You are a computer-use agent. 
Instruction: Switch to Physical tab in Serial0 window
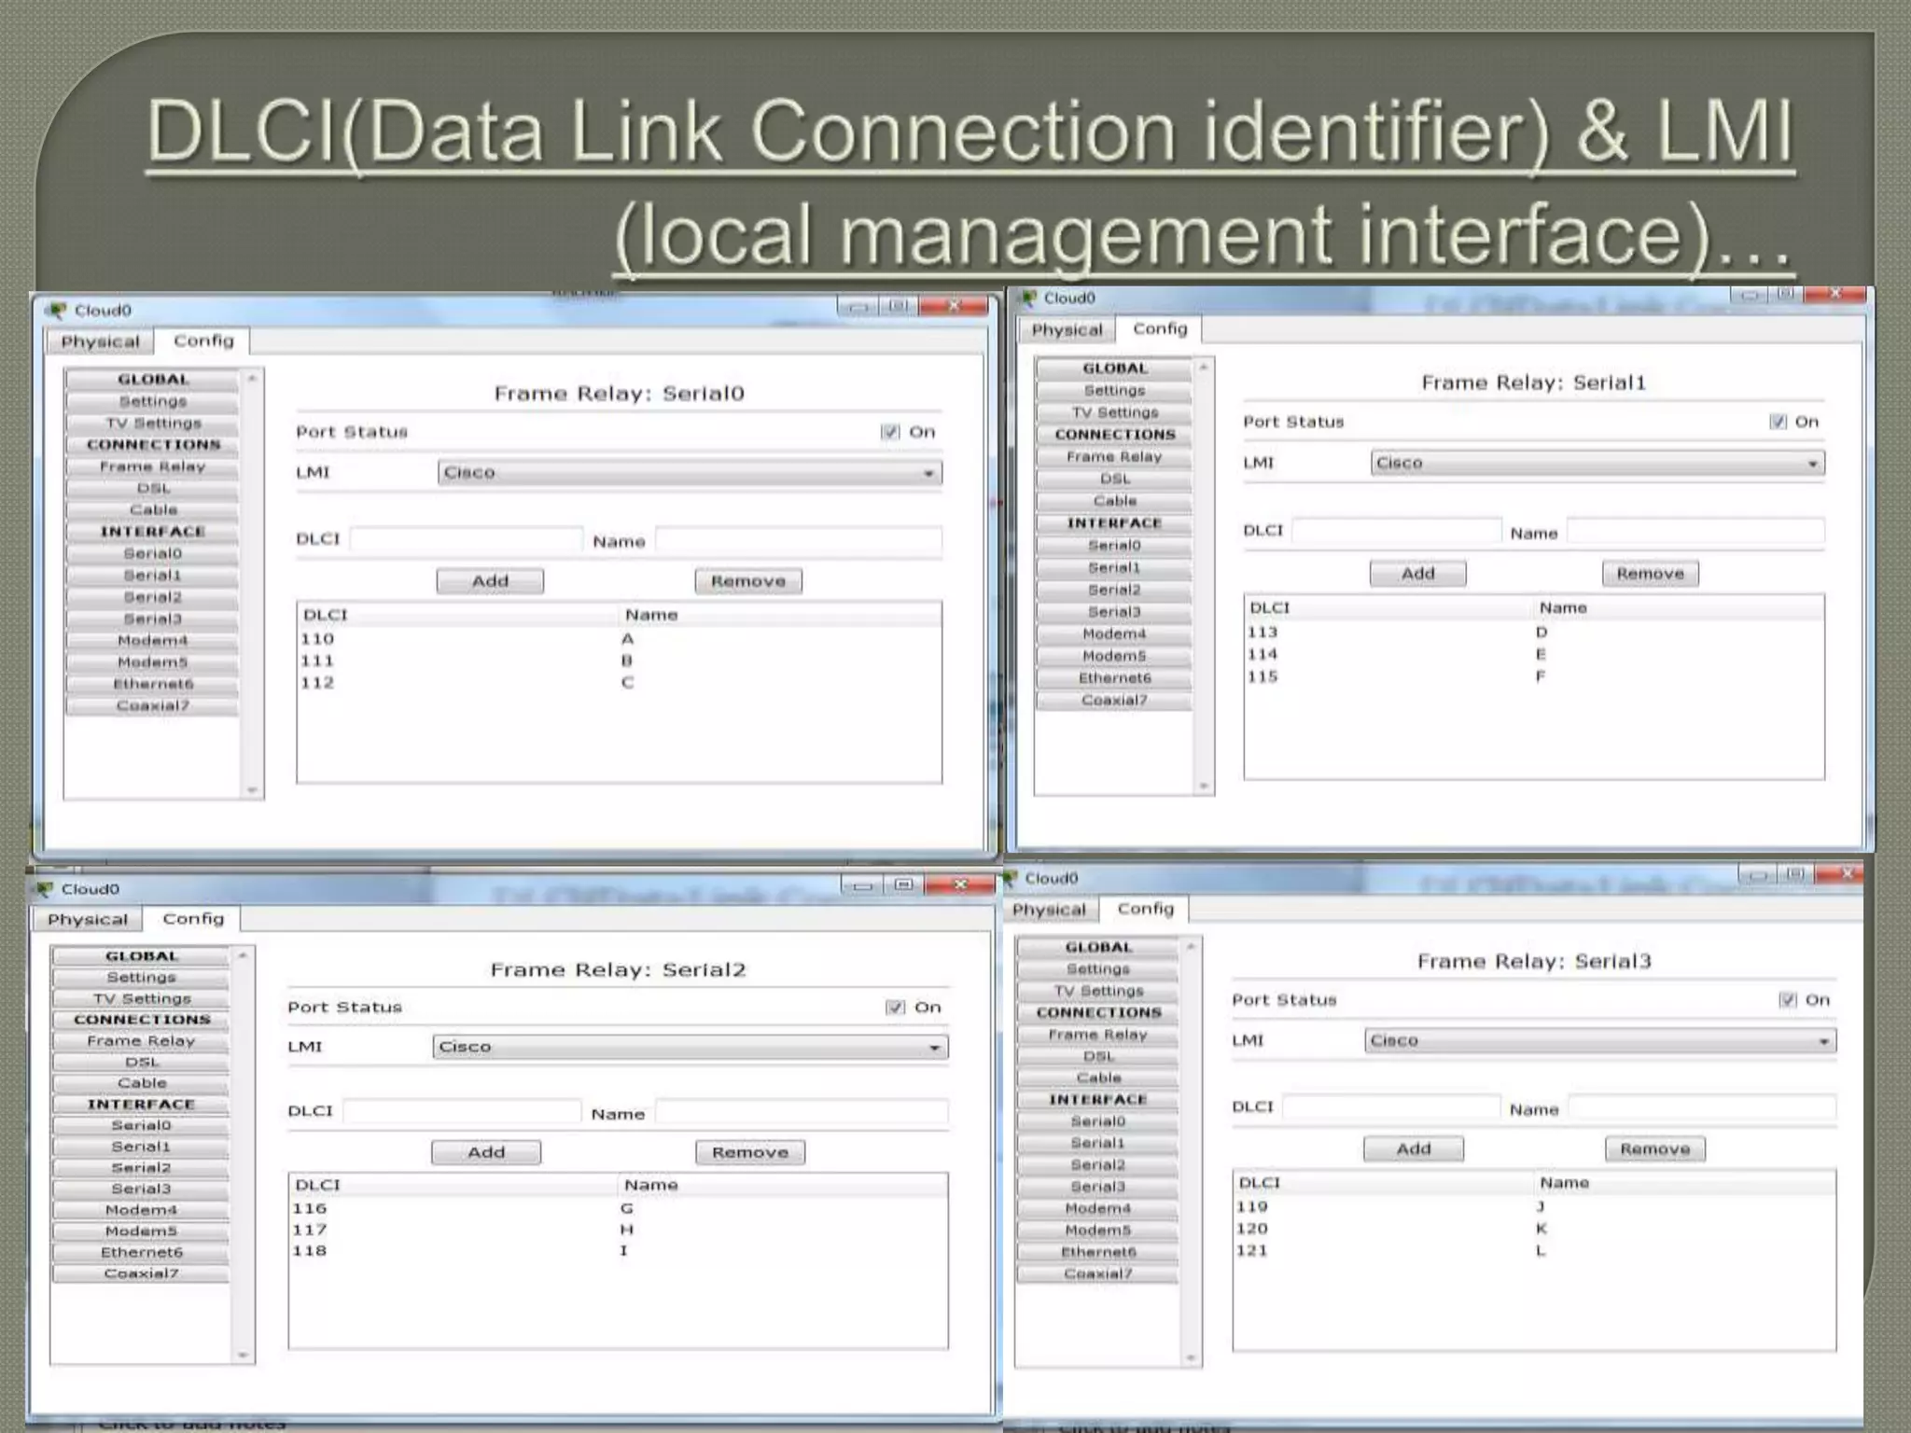100,341
